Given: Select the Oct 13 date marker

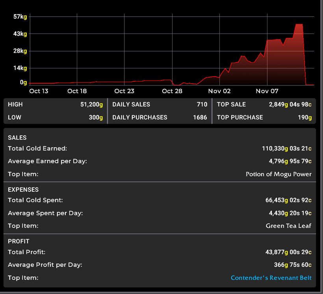Looking at the screenshot, I should click(x=39, y=91).
